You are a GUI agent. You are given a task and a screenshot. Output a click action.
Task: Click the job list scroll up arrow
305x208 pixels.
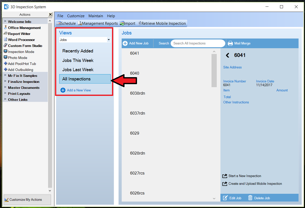point(214,52)
